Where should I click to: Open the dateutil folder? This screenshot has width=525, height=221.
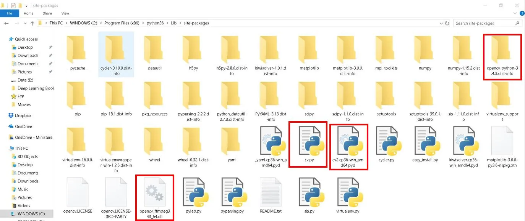click(155, 53)
